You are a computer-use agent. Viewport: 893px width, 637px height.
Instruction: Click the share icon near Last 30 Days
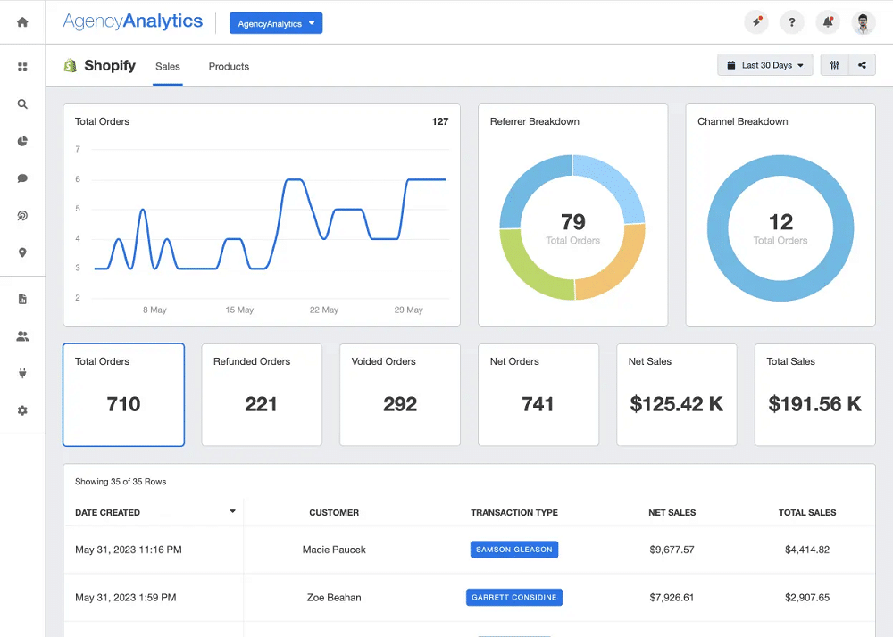point(861,64)
